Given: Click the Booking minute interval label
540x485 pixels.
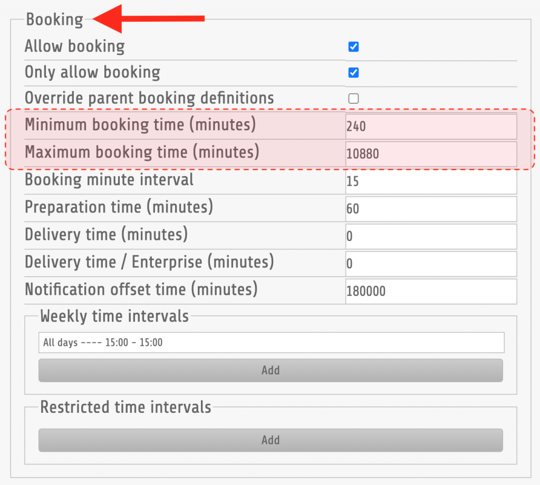Looking at the screenshot, I should [109, 180].
